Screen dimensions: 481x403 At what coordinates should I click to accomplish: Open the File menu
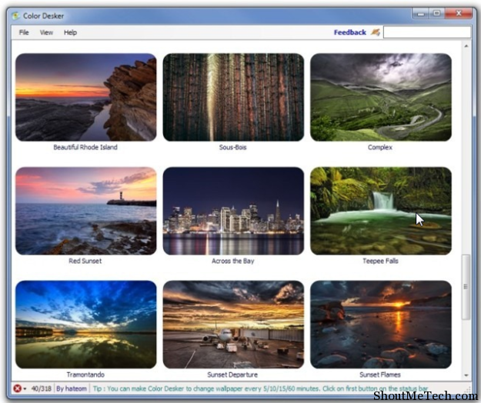coord(24,32)
